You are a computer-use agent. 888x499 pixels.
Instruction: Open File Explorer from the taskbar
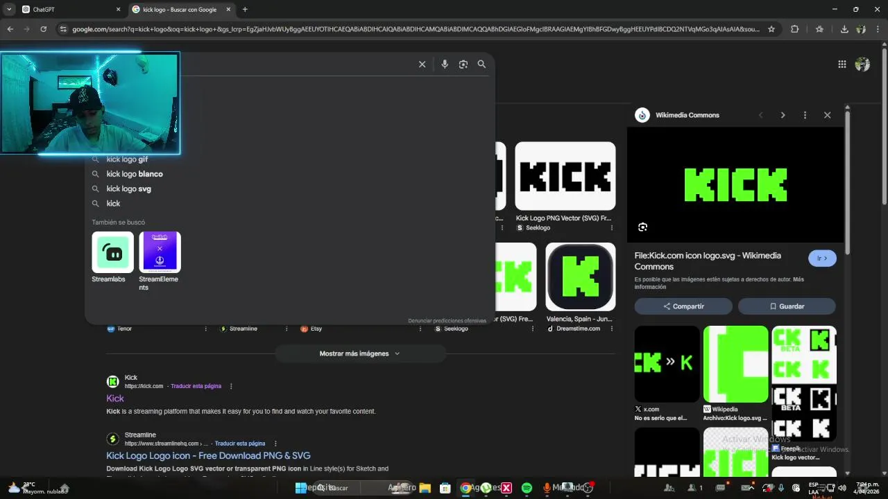[x=425, y=488]
